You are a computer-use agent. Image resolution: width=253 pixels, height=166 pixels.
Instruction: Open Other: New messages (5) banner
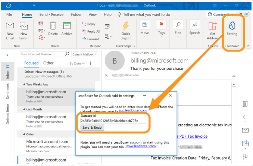click(x=59, y=74)
